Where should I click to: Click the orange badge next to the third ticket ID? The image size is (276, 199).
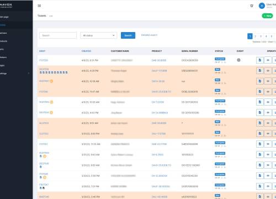tap(51, 81)
